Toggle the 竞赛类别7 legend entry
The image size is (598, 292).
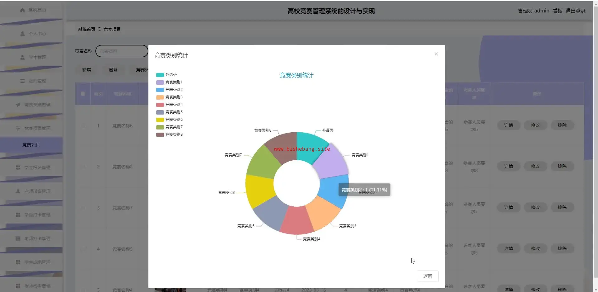point(169,127)
